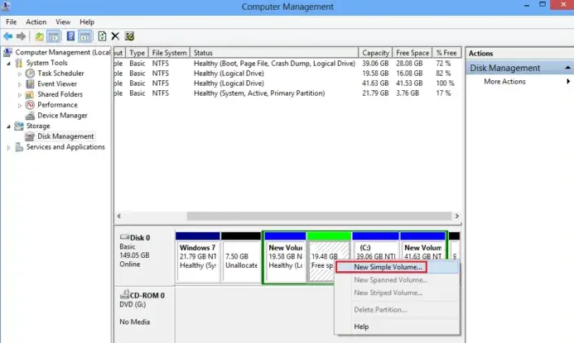Image resolution: width=574 pixels, height=343 pixels.
Task: Click the 7.50 GB unallocated partition block
Action: click(240, 256)
